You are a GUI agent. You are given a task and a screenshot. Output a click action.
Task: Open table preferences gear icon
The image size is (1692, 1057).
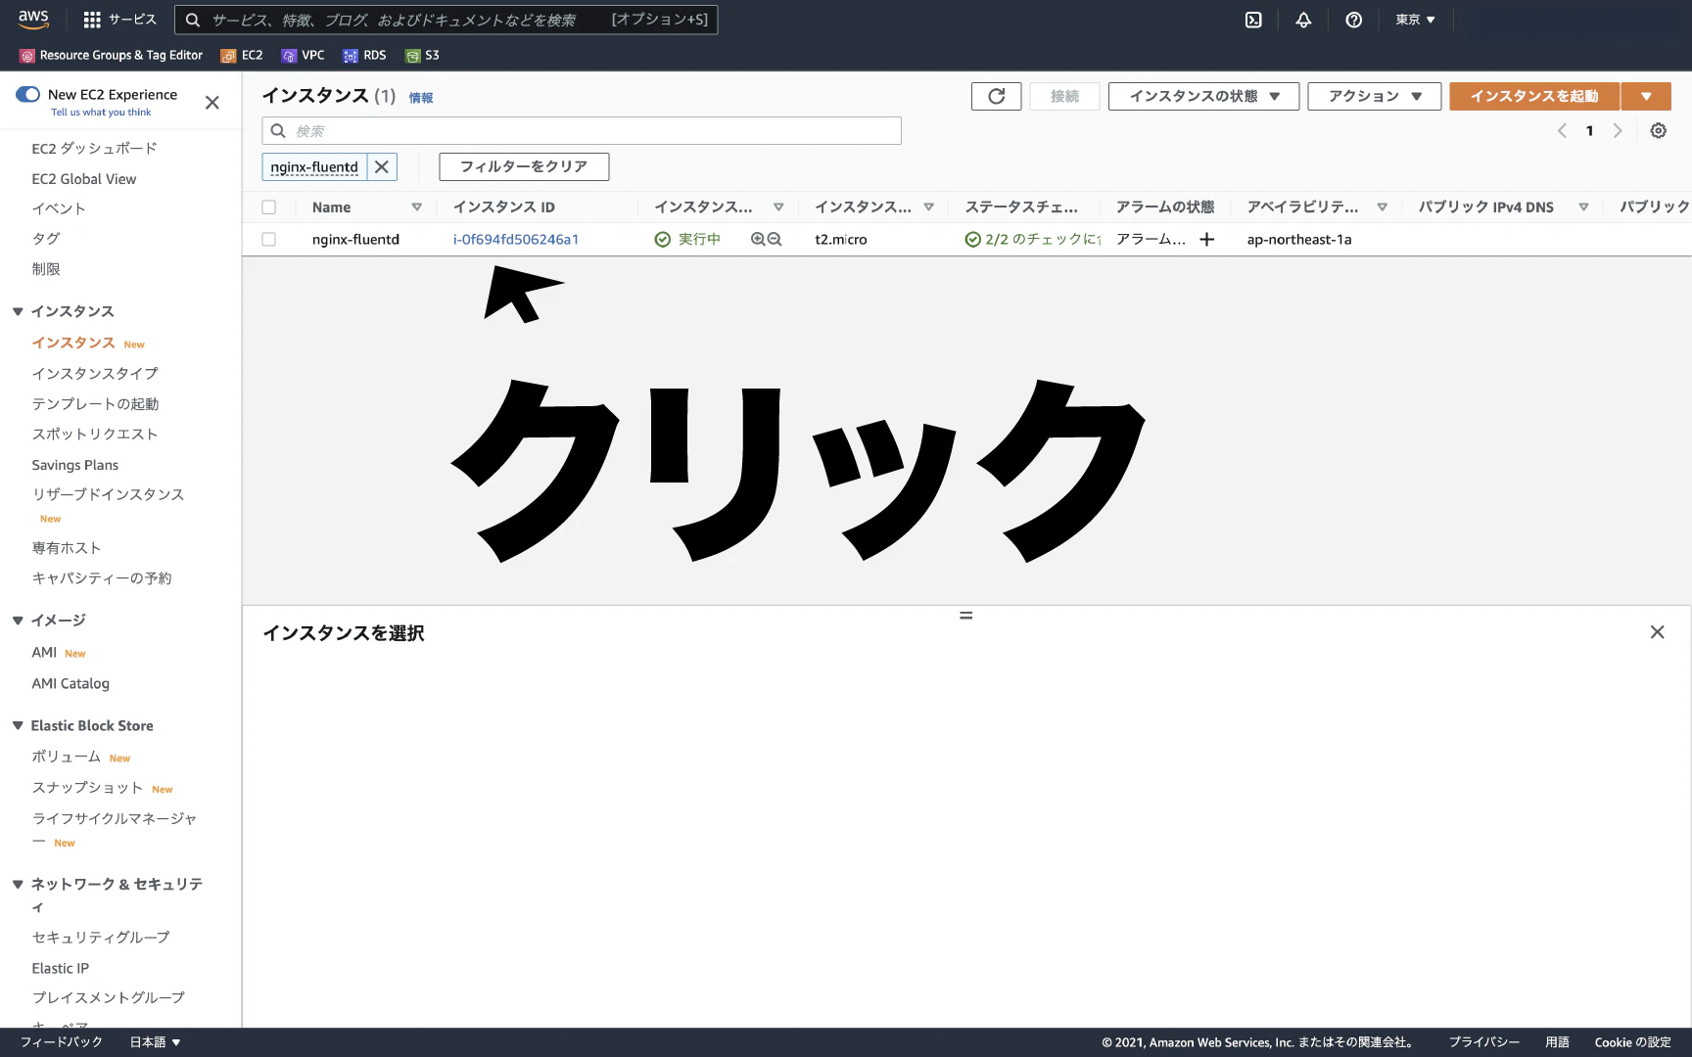pyautogui.click(x=1658, y=130)
